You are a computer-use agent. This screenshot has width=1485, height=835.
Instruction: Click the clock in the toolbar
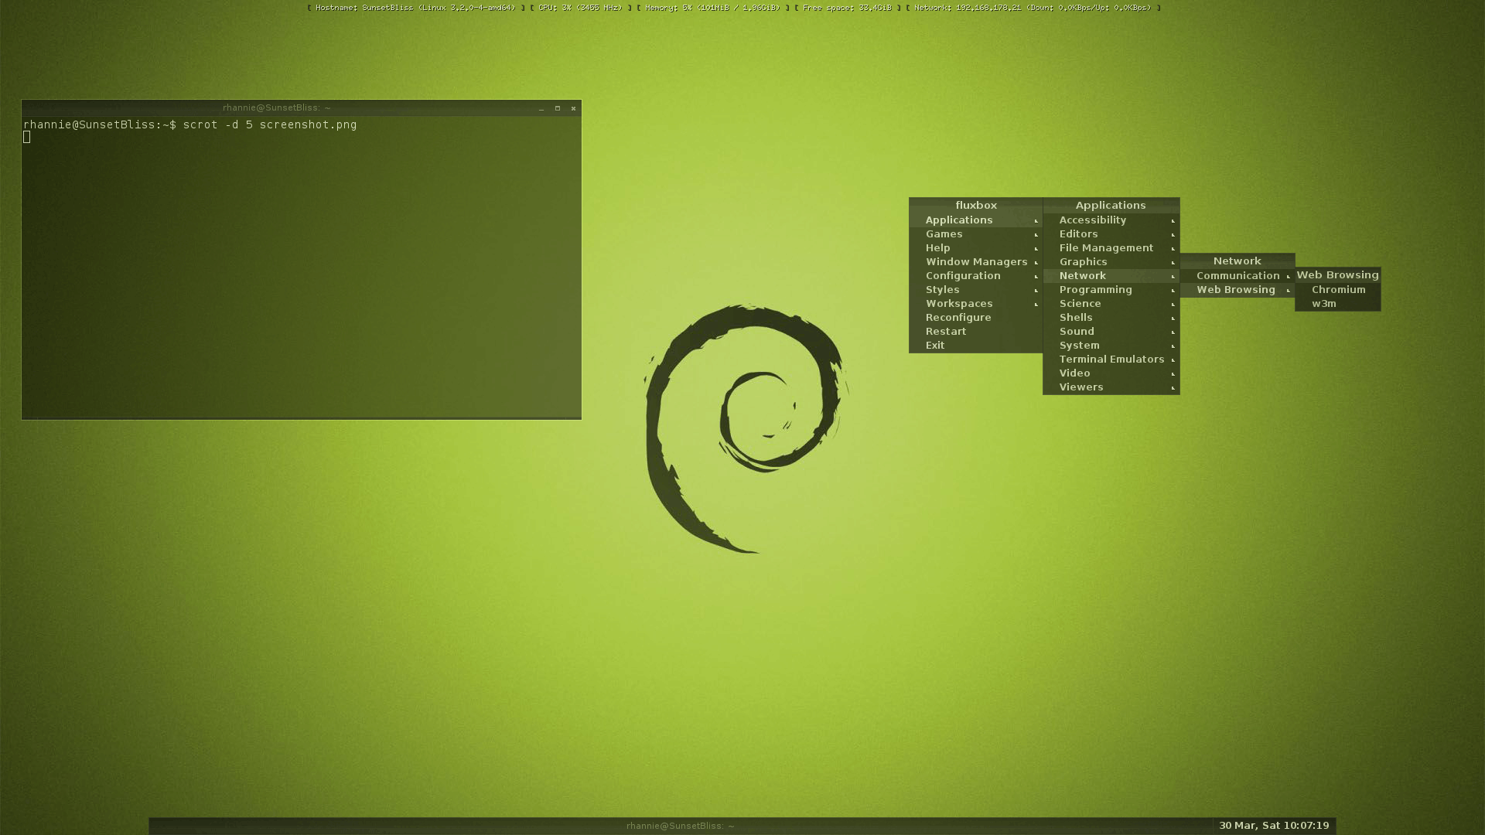click(1273, 826)
